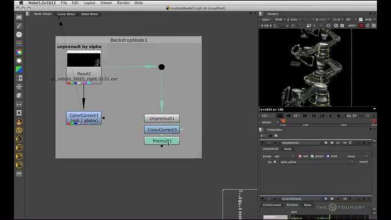This screenshot has height=220, width=391.
Task: Switch to the Curve Editor tab
Action: point(66,14)
